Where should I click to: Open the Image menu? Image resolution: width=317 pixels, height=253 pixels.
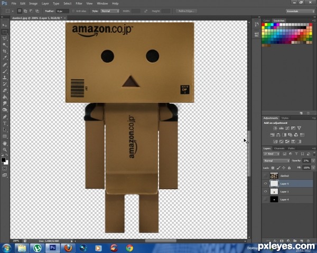(x=33, y=4)
